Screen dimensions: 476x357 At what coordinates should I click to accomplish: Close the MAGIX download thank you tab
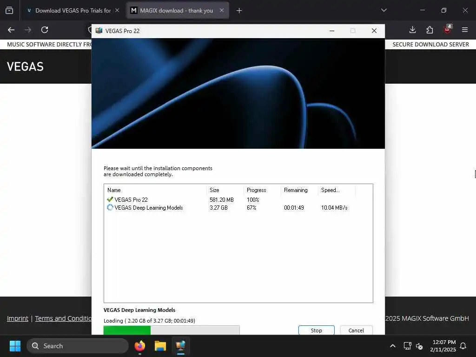(222, 10)
